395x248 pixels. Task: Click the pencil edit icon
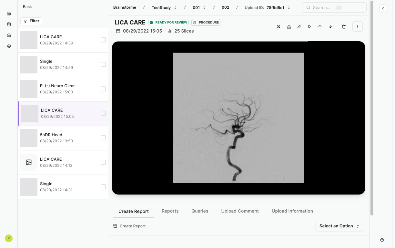[x=299, y=27]
